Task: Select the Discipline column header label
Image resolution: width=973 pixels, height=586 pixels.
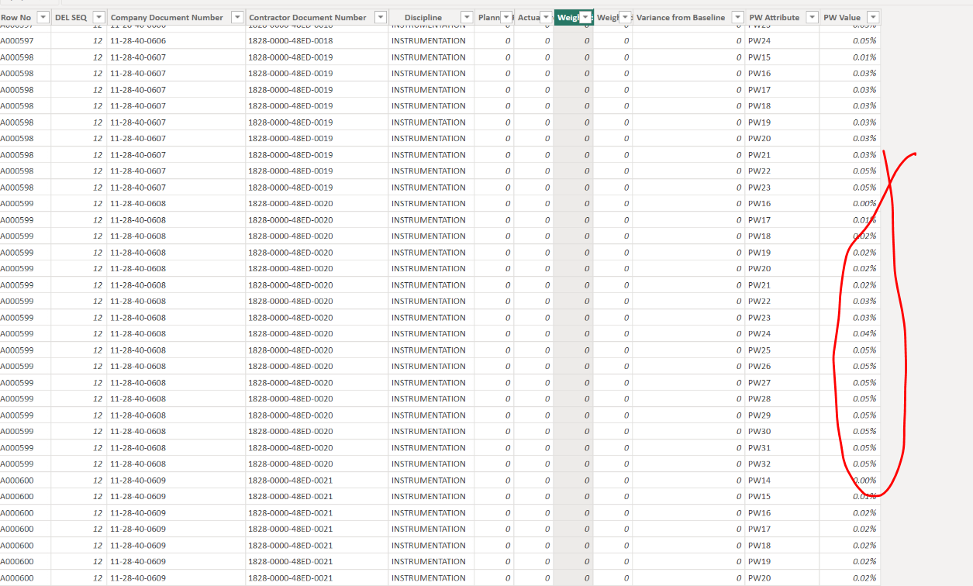Action: pos(423,17)
